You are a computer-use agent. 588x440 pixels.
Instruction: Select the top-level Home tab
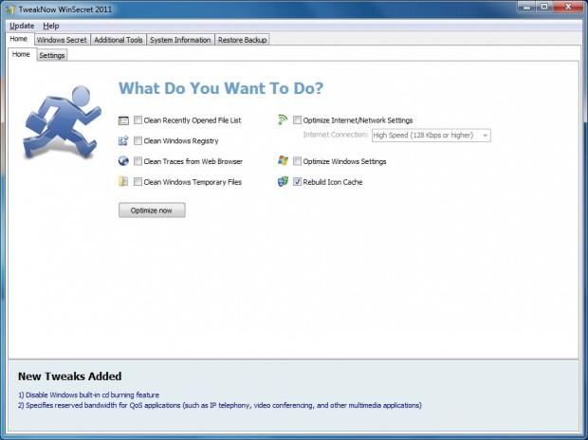click(19, 39)
